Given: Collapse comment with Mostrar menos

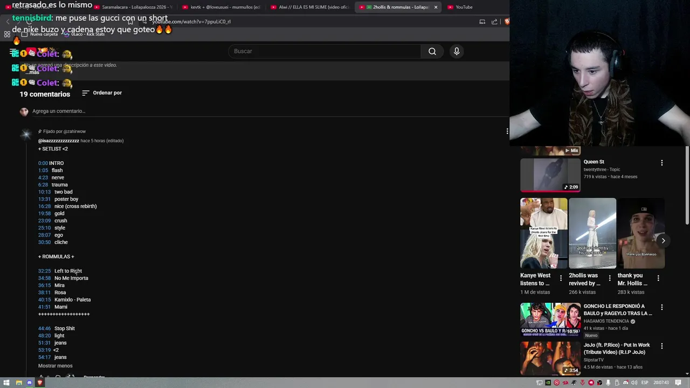Looking at the screenshot, I should tap(55, 366).
